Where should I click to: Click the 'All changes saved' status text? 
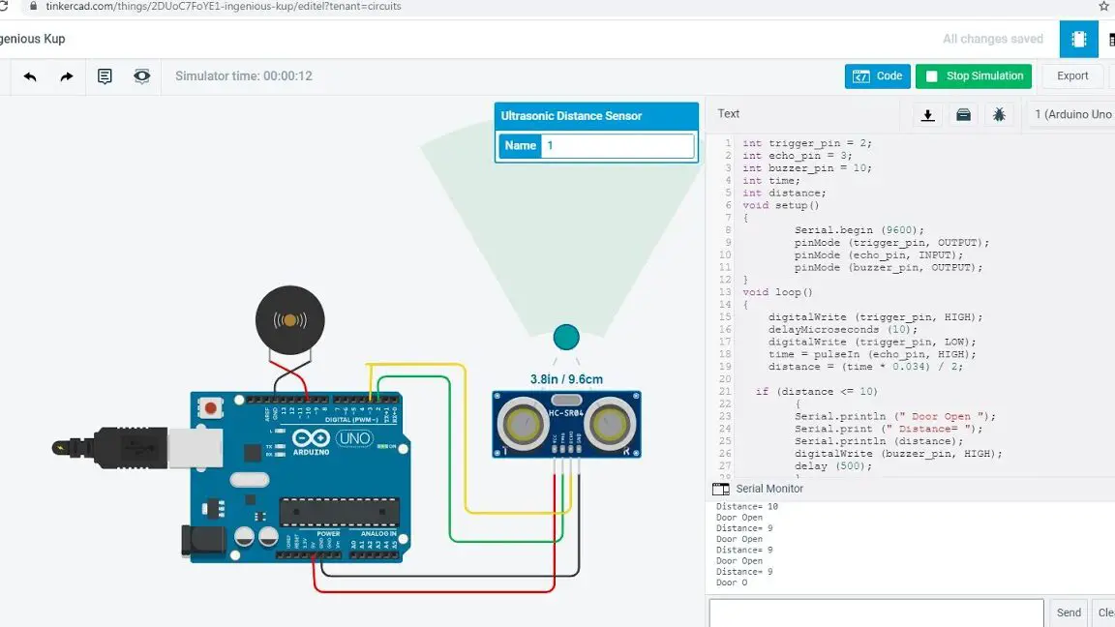(993, 39)
